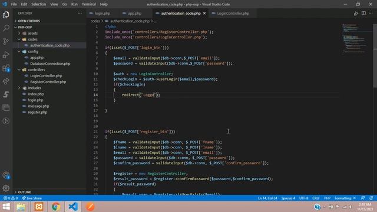The image size is (377, 212).
Task: Close the authentication_code.php tab
Action: (x=204, y=14)
